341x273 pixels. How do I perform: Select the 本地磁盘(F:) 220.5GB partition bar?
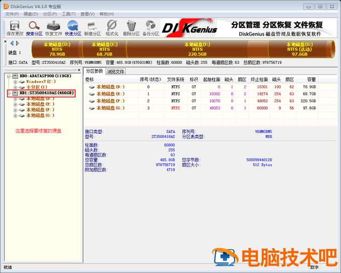pyautogui.click(x=197, y=49)
